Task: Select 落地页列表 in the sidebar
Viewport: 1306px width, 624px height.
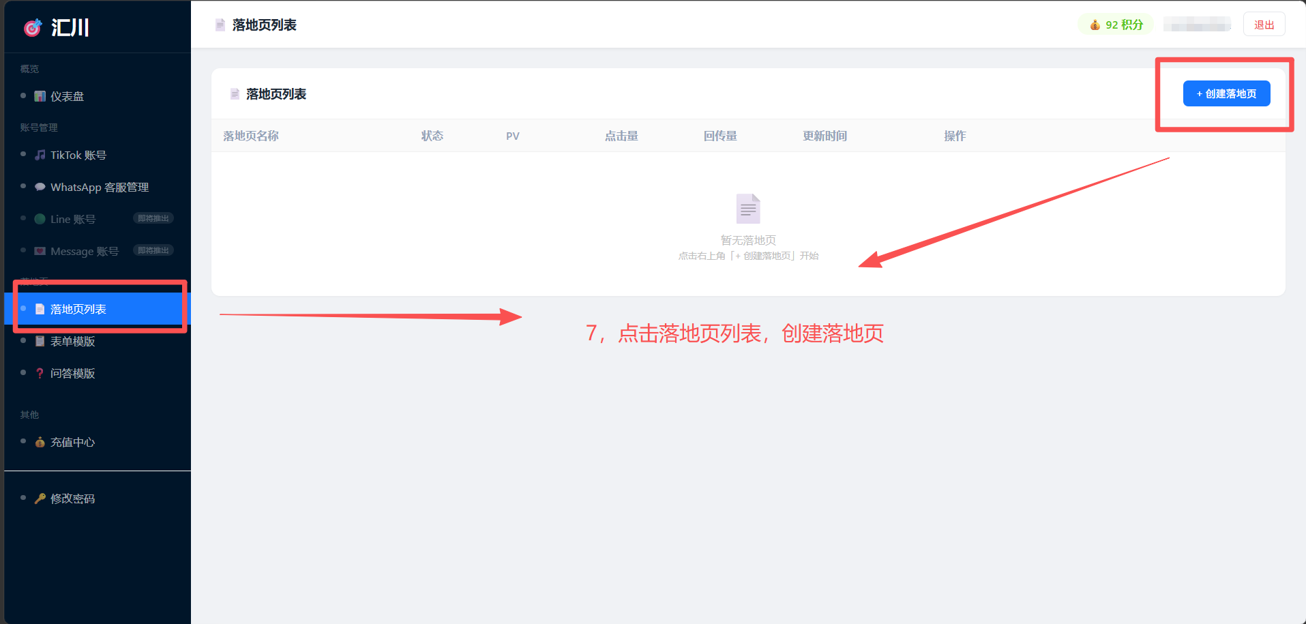Action: pos(98,309)
